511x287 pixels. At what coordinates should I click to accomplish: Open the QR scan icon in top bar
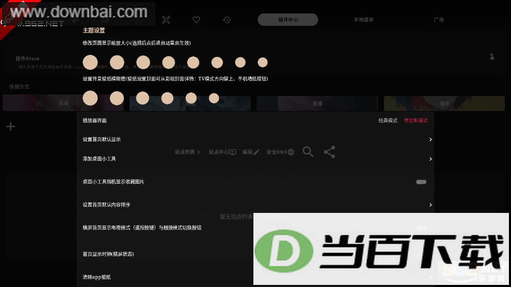(x=166, y=20)
